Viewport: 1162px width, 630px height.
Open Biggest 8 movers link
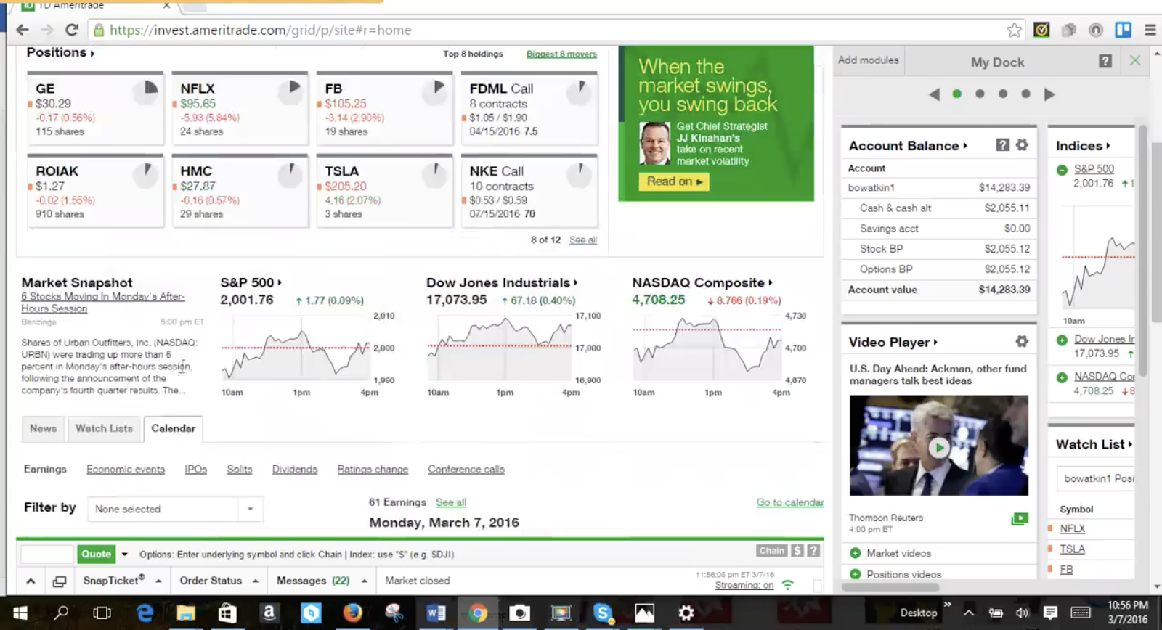pyautogui.click(x=561, y=54)
